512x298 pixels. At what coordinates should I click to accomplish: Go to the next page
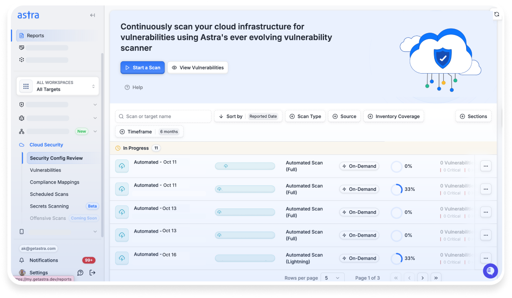click(422, 278)
